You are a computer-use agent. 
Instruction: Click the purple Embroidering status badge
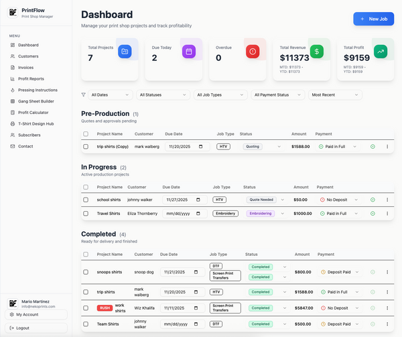(x=261, y=214)
